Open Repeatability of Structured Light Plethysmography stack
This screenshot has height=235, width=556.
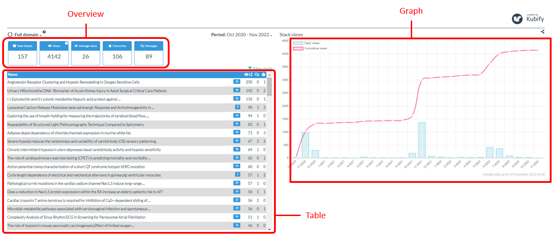coord(76,124)
